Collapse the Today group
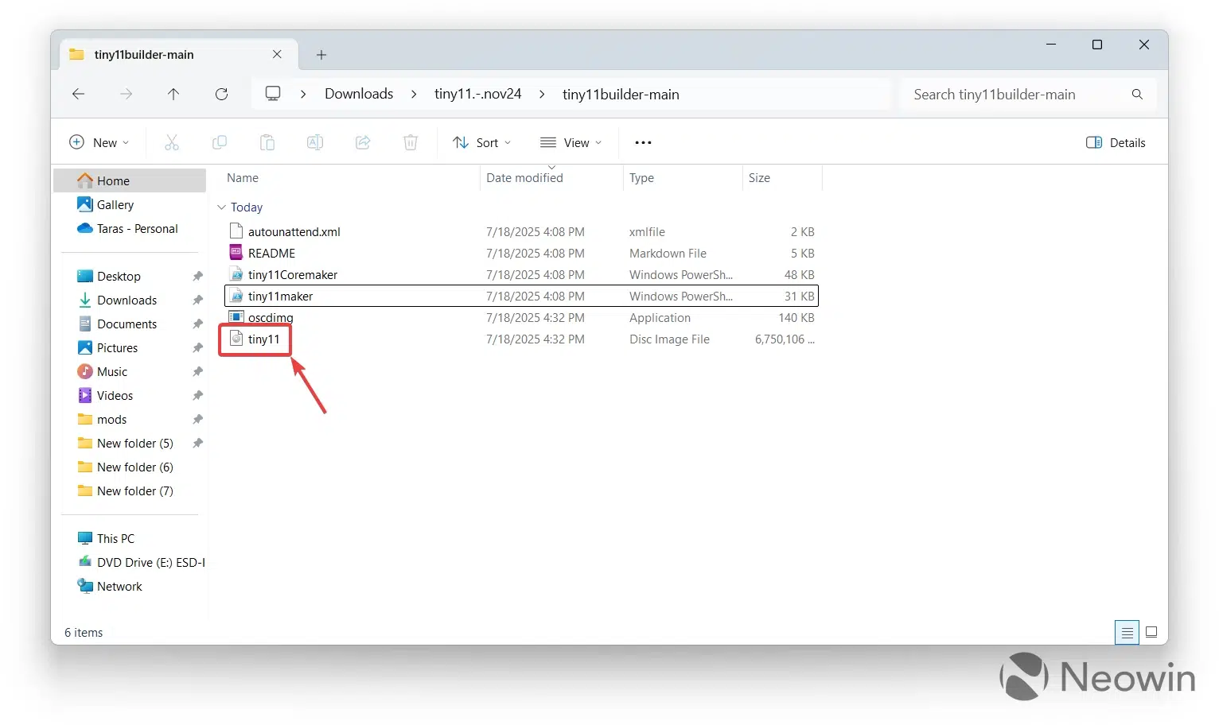Screen dimensions: 1219x725 [221, 207]
